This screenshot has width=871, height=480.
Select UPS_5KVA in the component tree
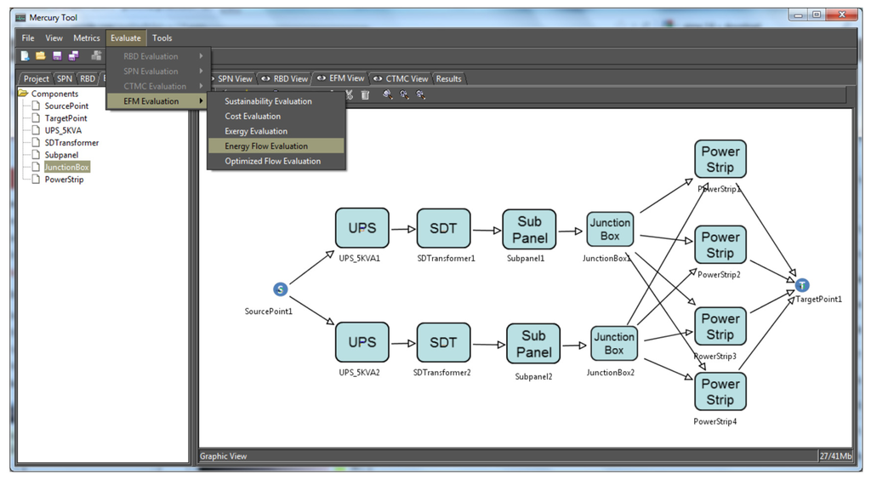point(65,131)
